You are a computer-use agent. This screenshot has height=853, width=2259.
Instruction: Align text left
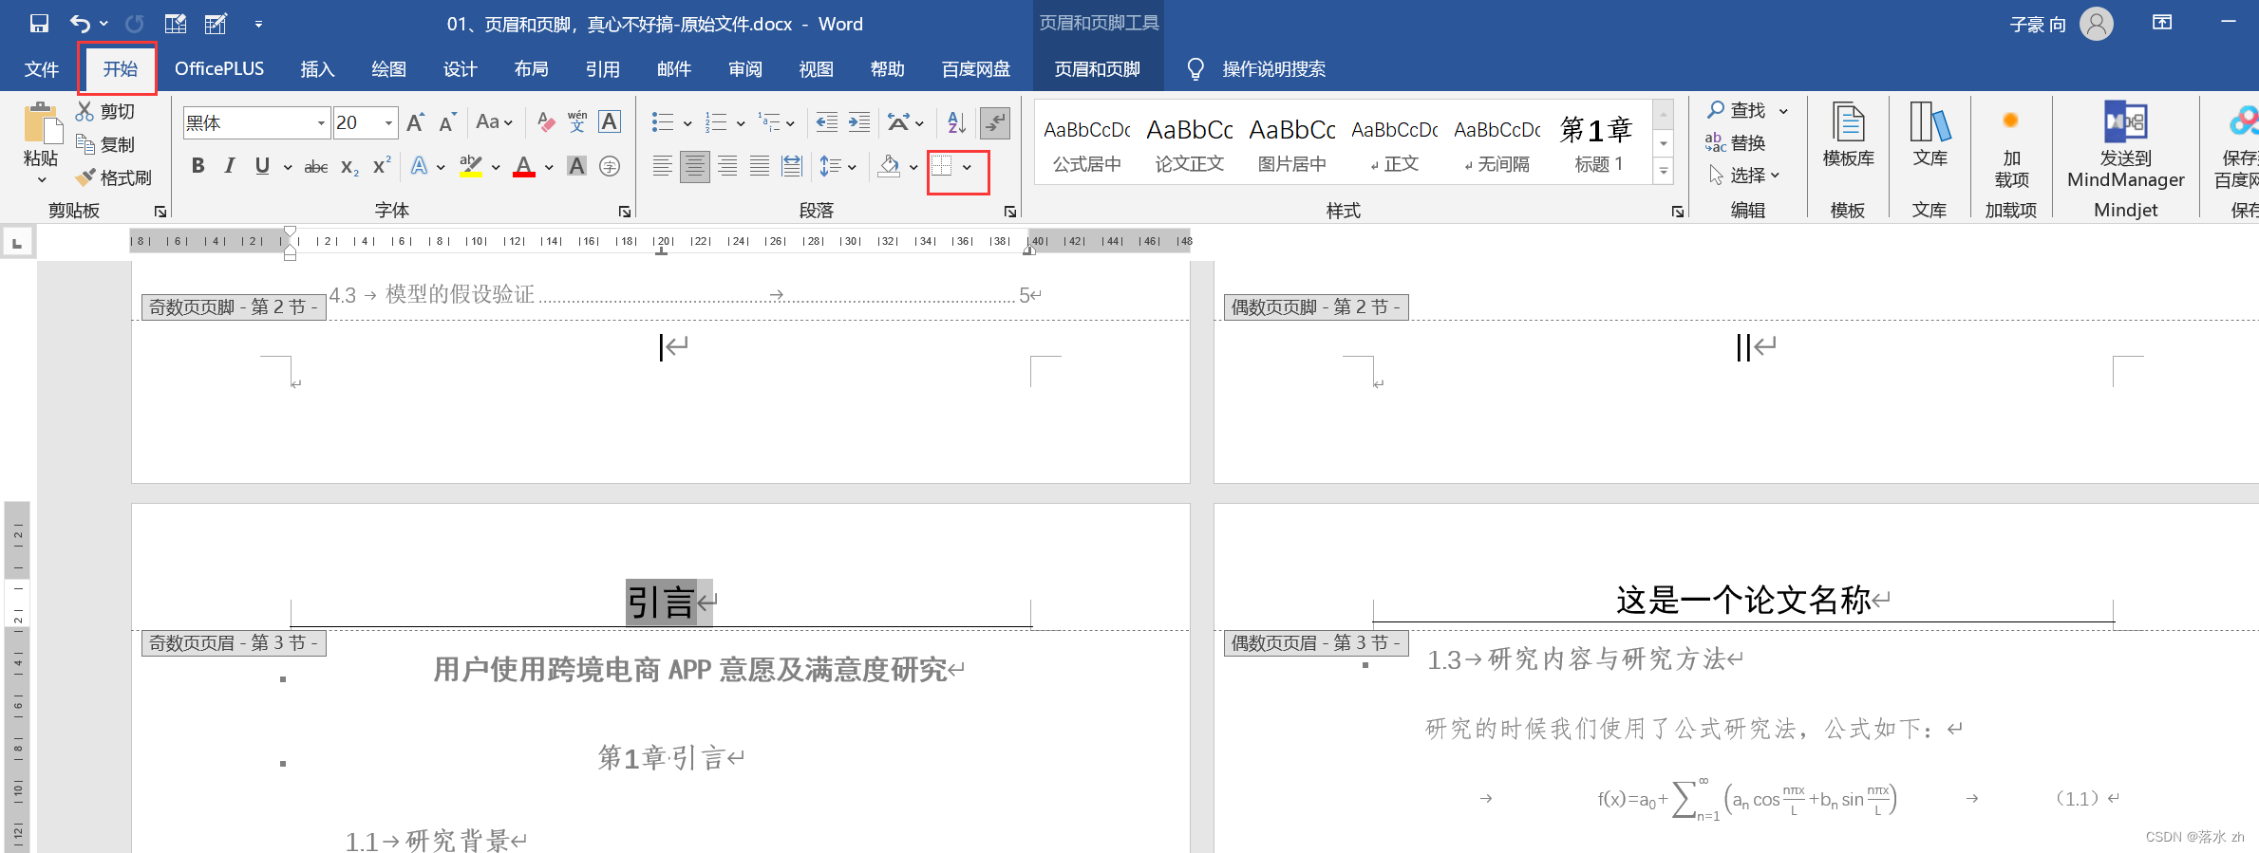[662, 166]
